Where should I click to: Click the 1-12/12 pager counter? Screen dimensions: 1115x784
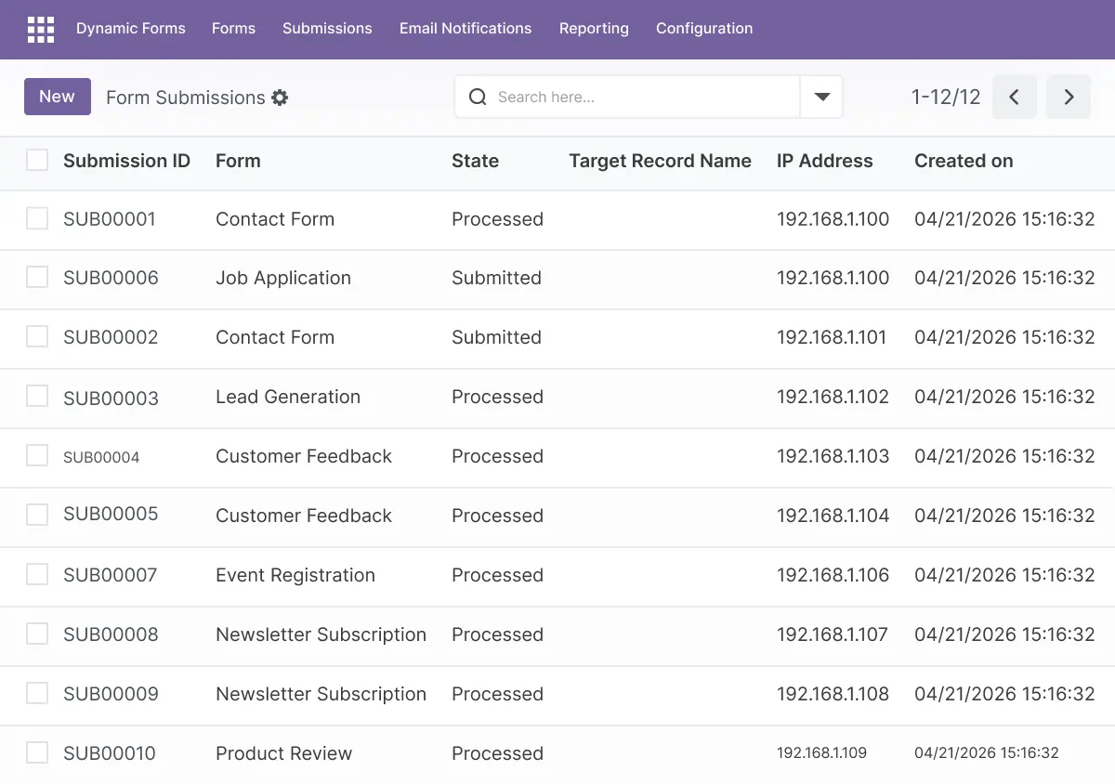[x=946, y=98]
